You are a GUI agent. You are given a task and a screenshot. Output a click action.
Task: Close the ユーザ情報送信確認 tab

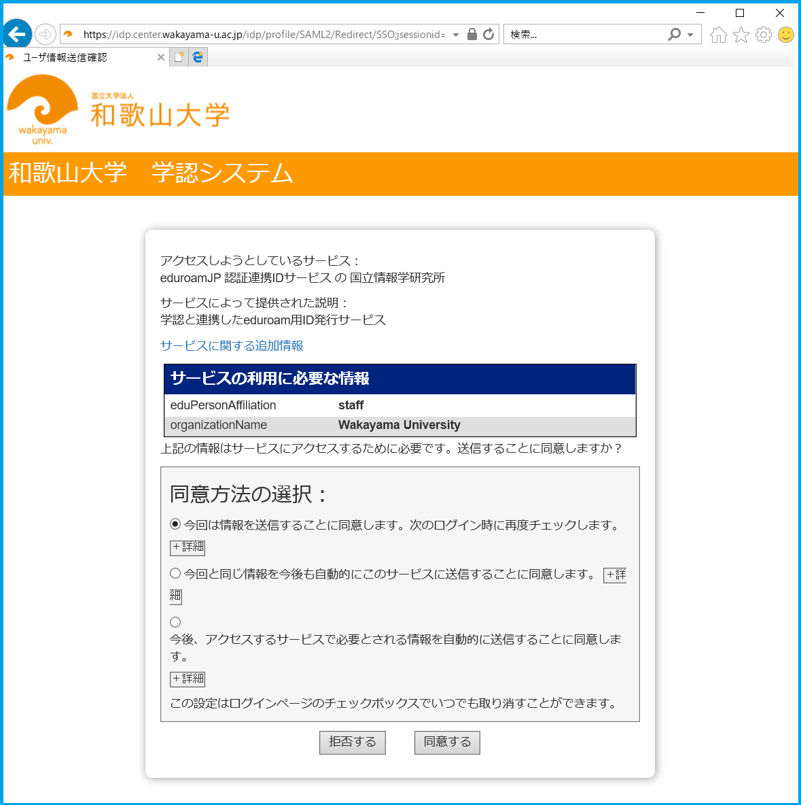(160, 58)
